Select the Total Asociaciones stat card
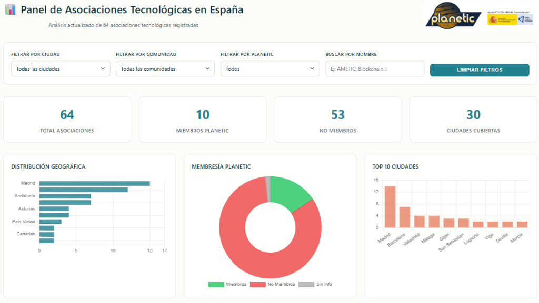539x303 pixels. tap(67, 119)
